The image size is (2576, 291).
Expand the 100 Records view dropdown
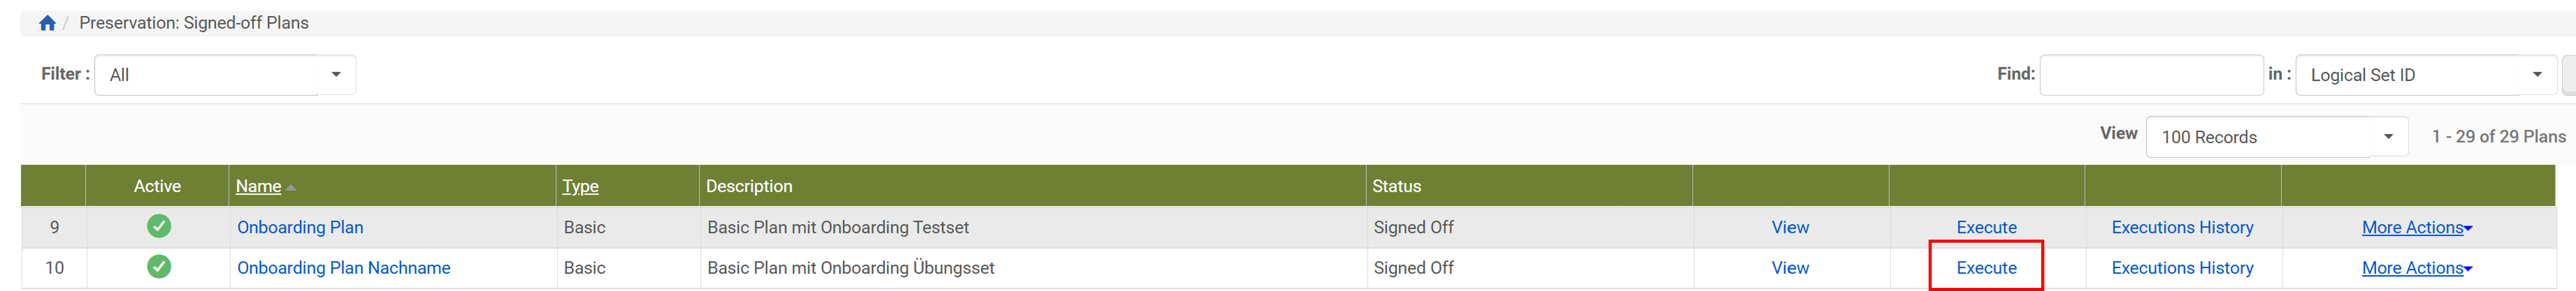pyautogui.click(x=2276, y=137)
